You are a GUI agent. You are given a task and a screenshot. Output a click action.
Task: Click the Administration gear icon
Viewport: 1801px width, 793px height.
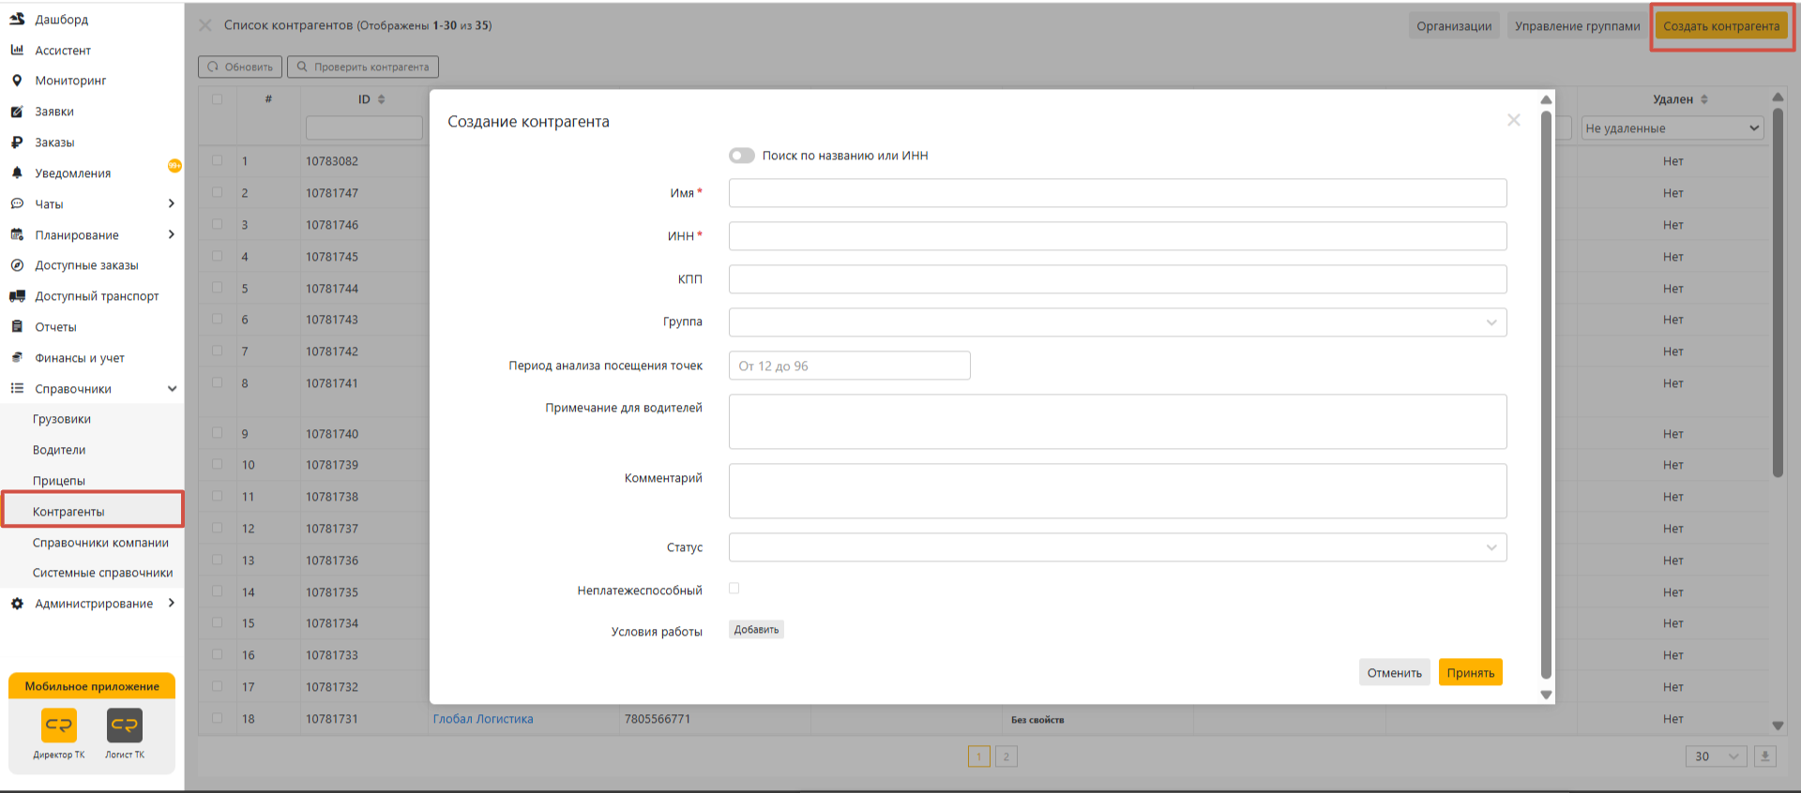[x=17, y=604]
